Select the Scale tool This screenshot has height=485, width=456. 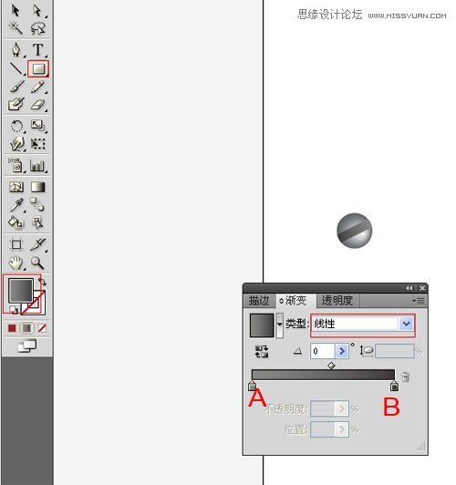click(x=37, y=126)
